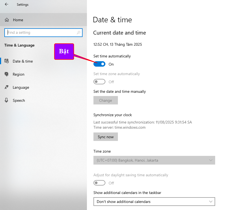Click the back arrow icon
229x210 pixels.
point(7,4)
